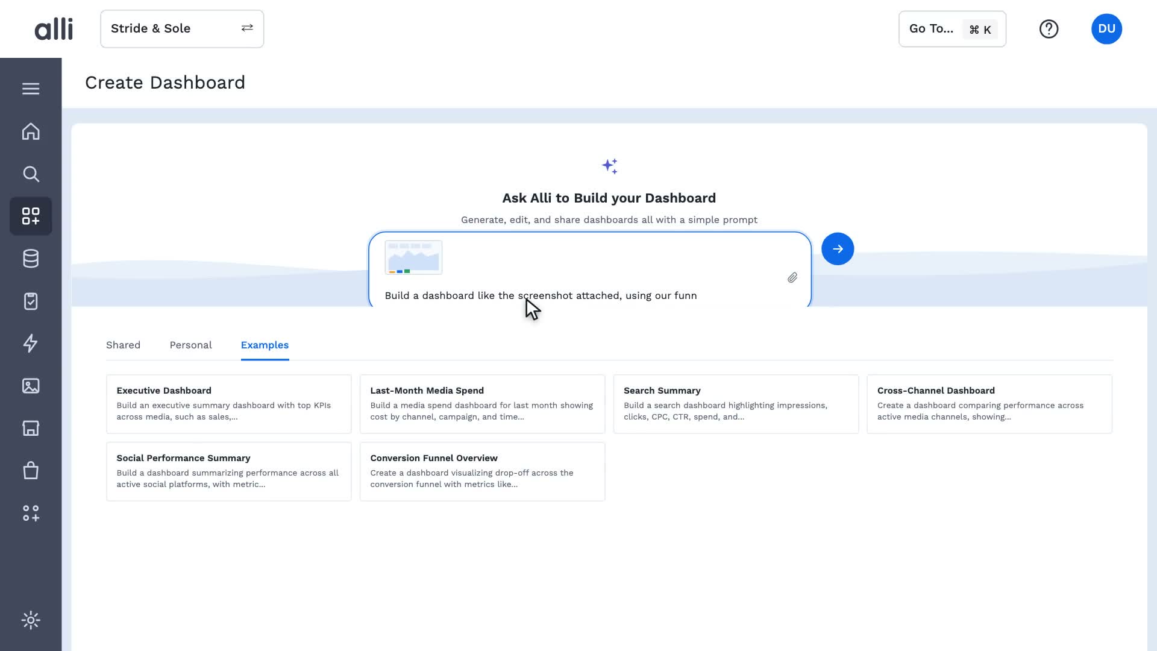Choose the Executive Dashboard example card
The height and width of the screenshot is (651, 1157).
pos(228,404)
